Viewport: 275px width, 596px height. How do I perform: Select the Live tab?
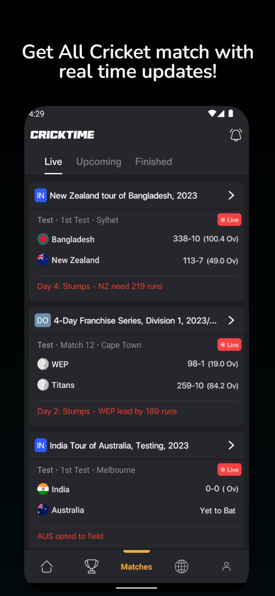click(53, 162)
